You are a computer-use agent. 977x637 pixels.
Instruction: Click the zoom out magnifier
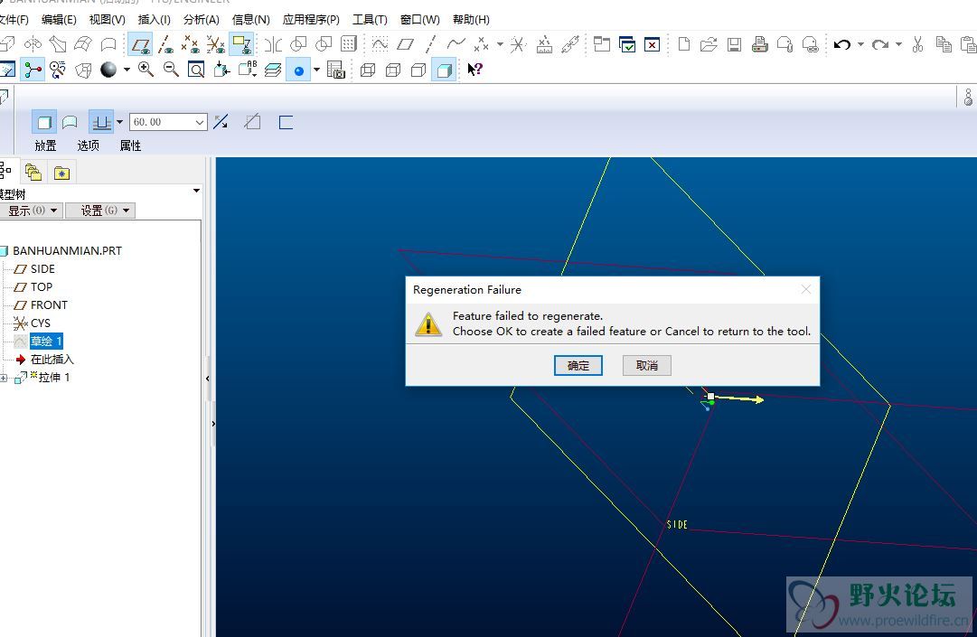(x=171, y=70)
